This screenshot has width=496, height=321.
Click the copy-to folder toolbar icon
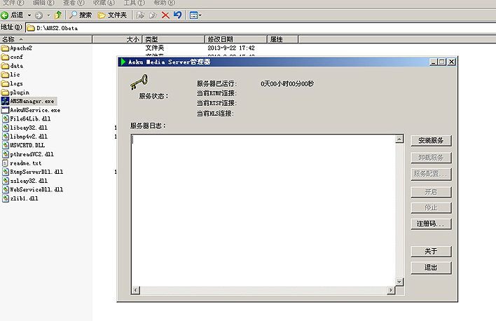(153, 15)
